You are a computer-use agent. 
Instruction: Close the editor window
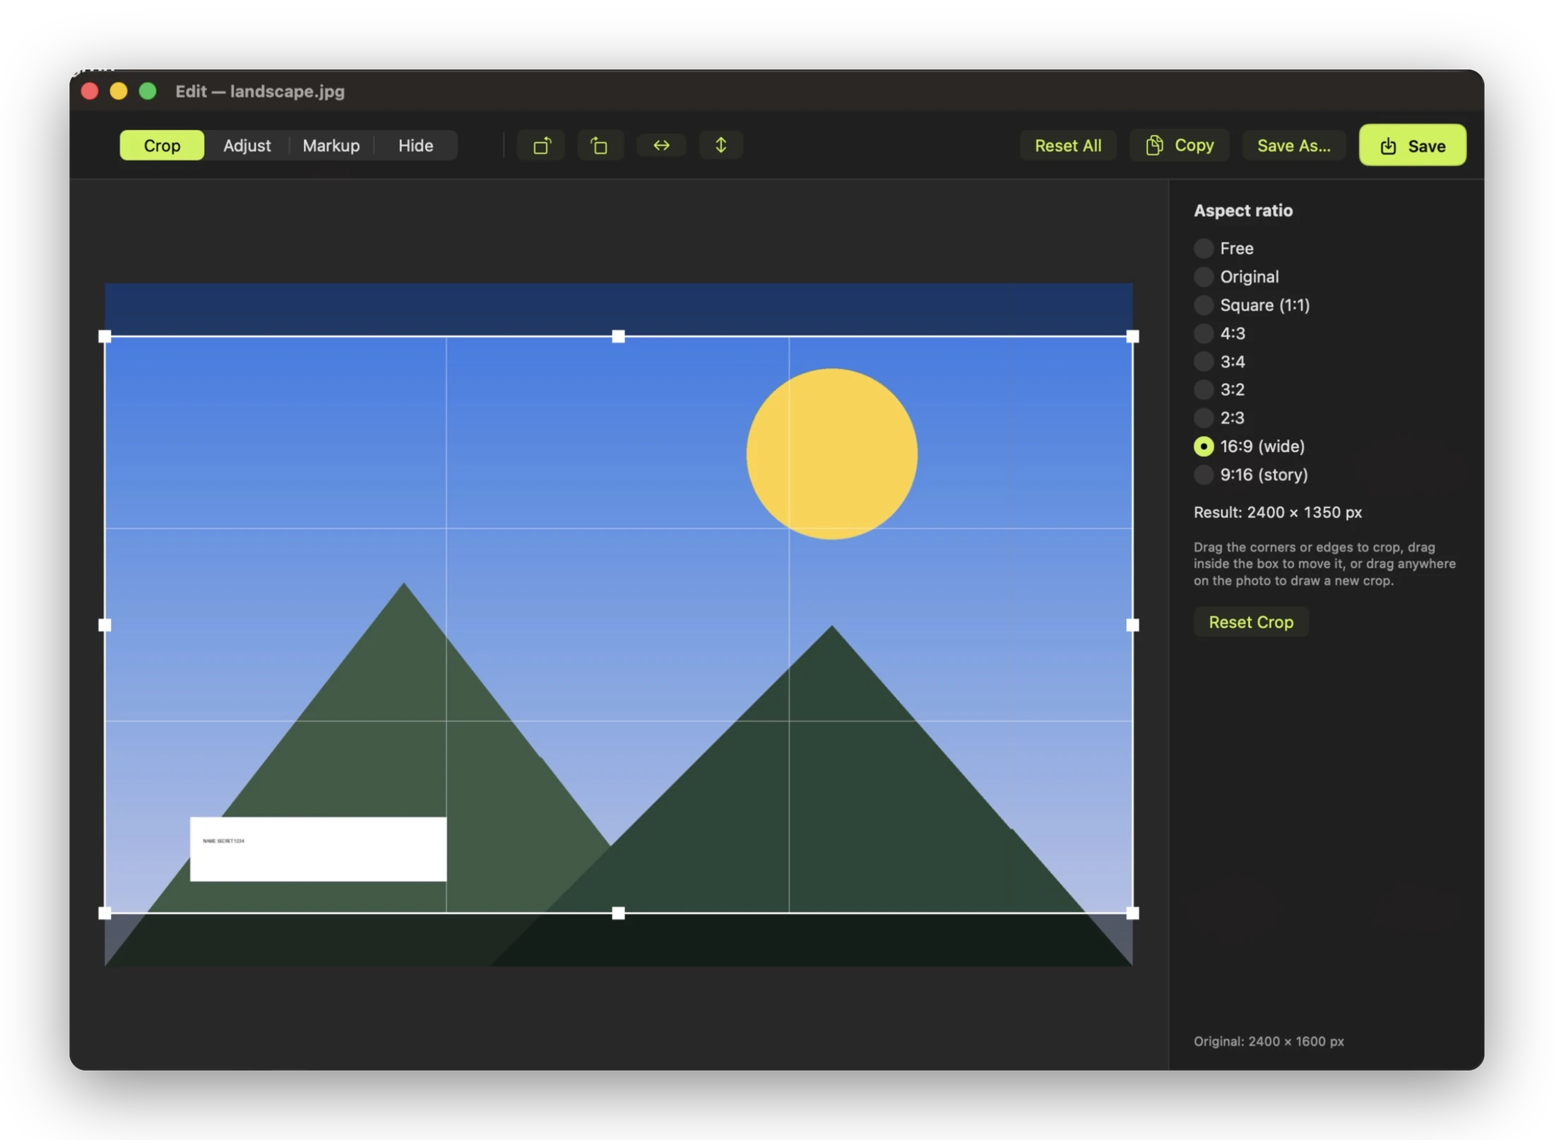(90, 91)
